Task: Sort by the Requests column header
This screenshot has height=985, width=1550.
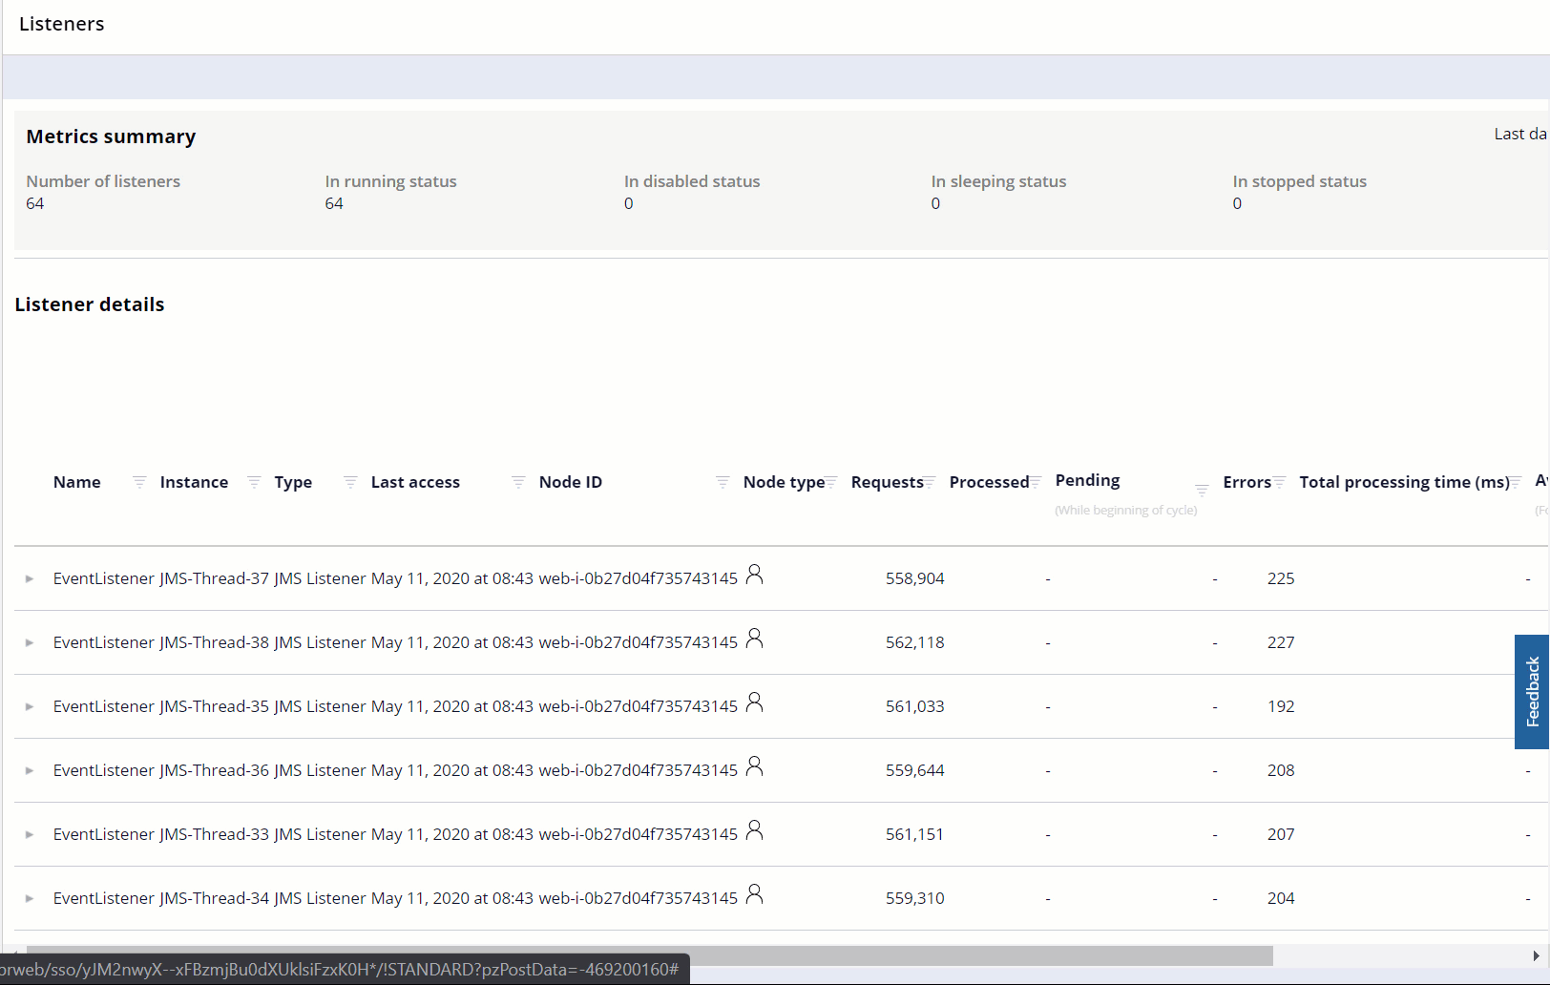Action: pos(887,482)
